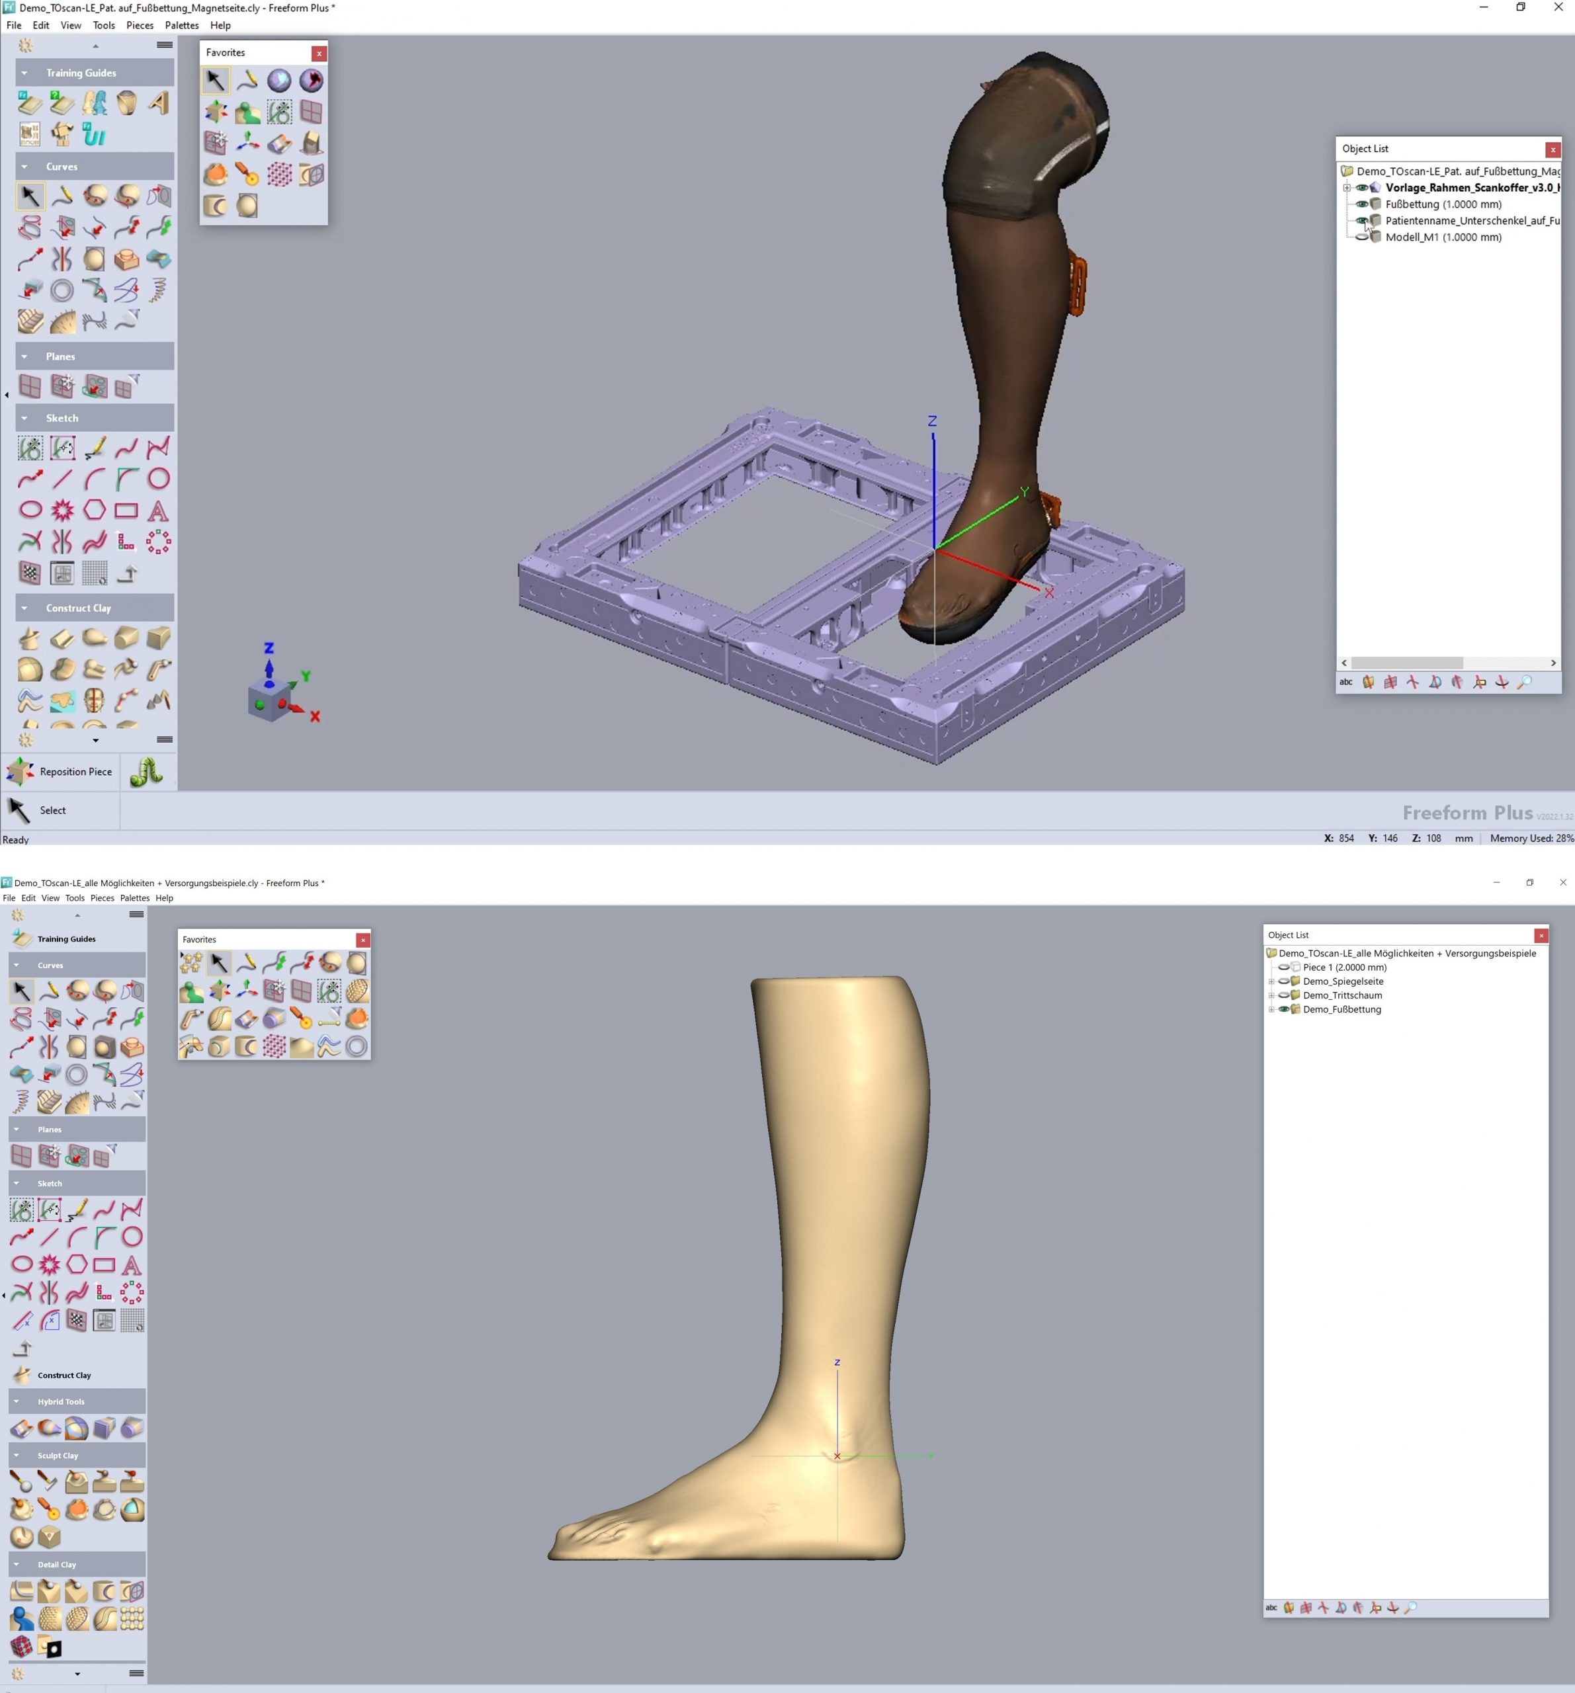Click the group-figures icon in lower Favorites

click(191, 963)
